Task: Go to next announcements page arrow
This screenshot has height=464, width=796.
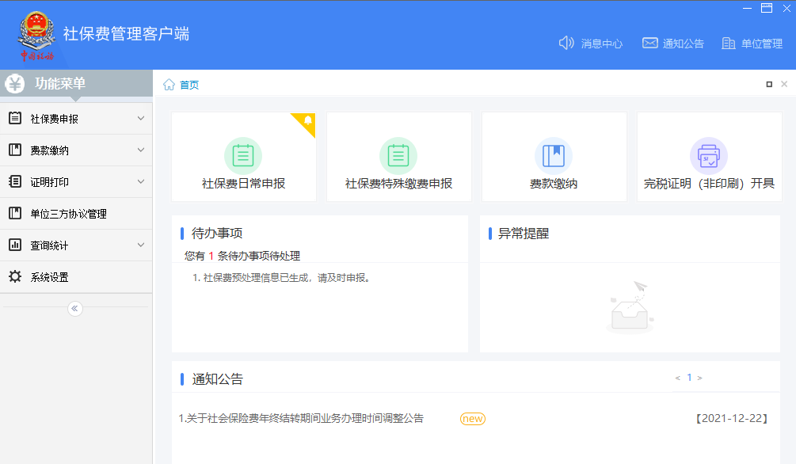Action: (x=699, y=378)
